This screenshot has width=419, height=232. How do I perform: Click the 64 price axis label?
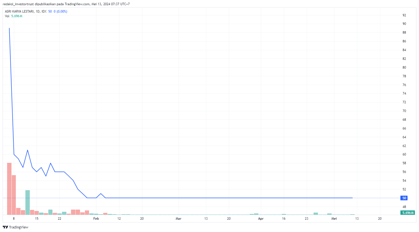coord(404,137)
